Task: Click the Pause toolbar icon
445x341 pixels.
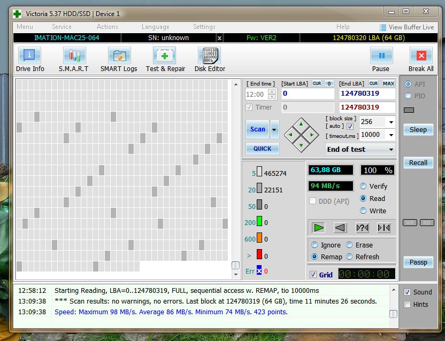Action: [381, 56]
